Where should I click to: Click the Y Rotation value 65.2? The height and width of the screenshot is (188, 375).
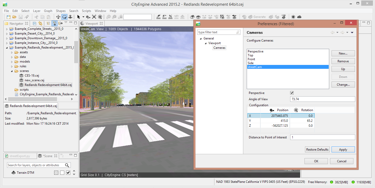[302, 121]
